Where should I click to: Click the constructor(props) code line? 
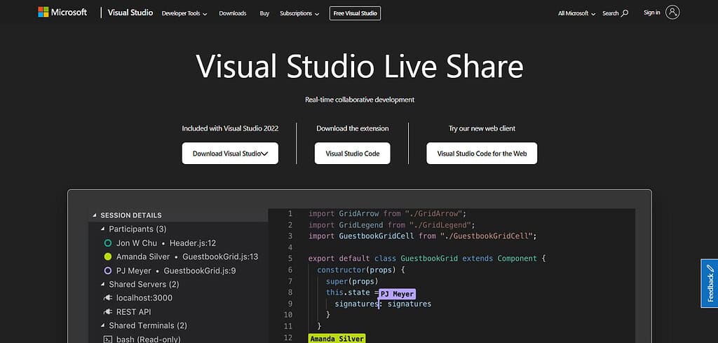(x=361, y=270)
